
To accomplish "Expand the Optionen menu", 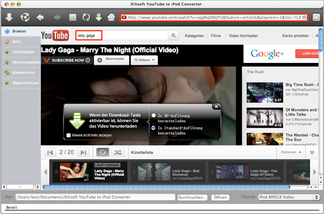I will (290, 152).
